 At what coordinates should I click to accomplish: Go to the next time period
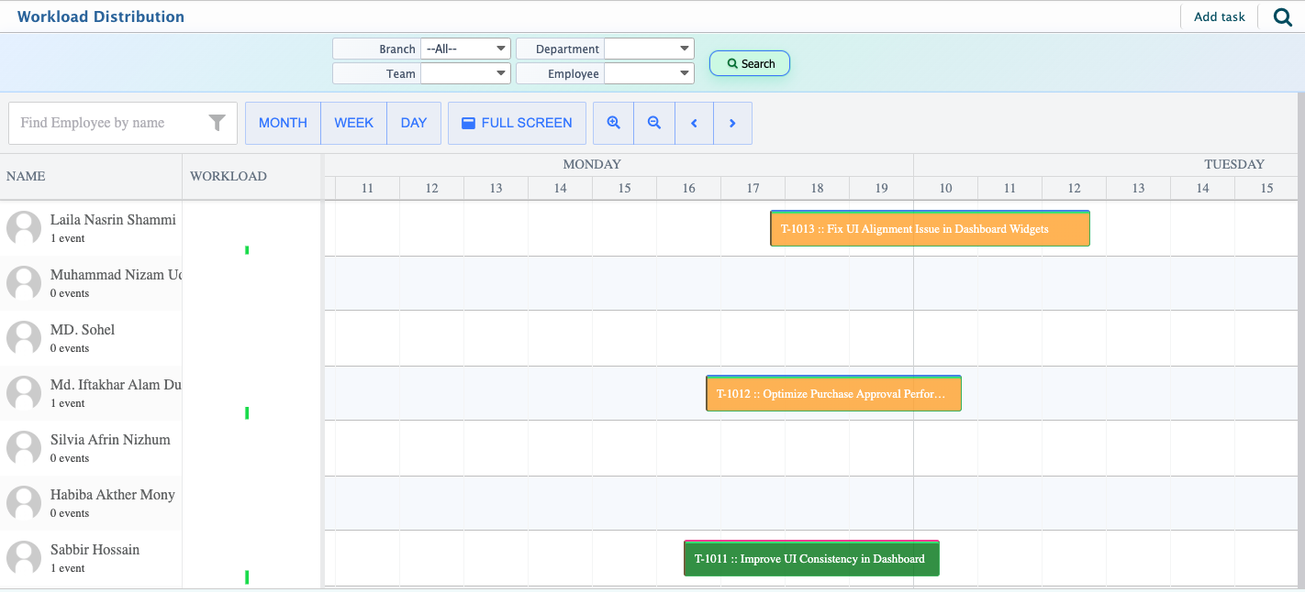click(x=732, y=123)
